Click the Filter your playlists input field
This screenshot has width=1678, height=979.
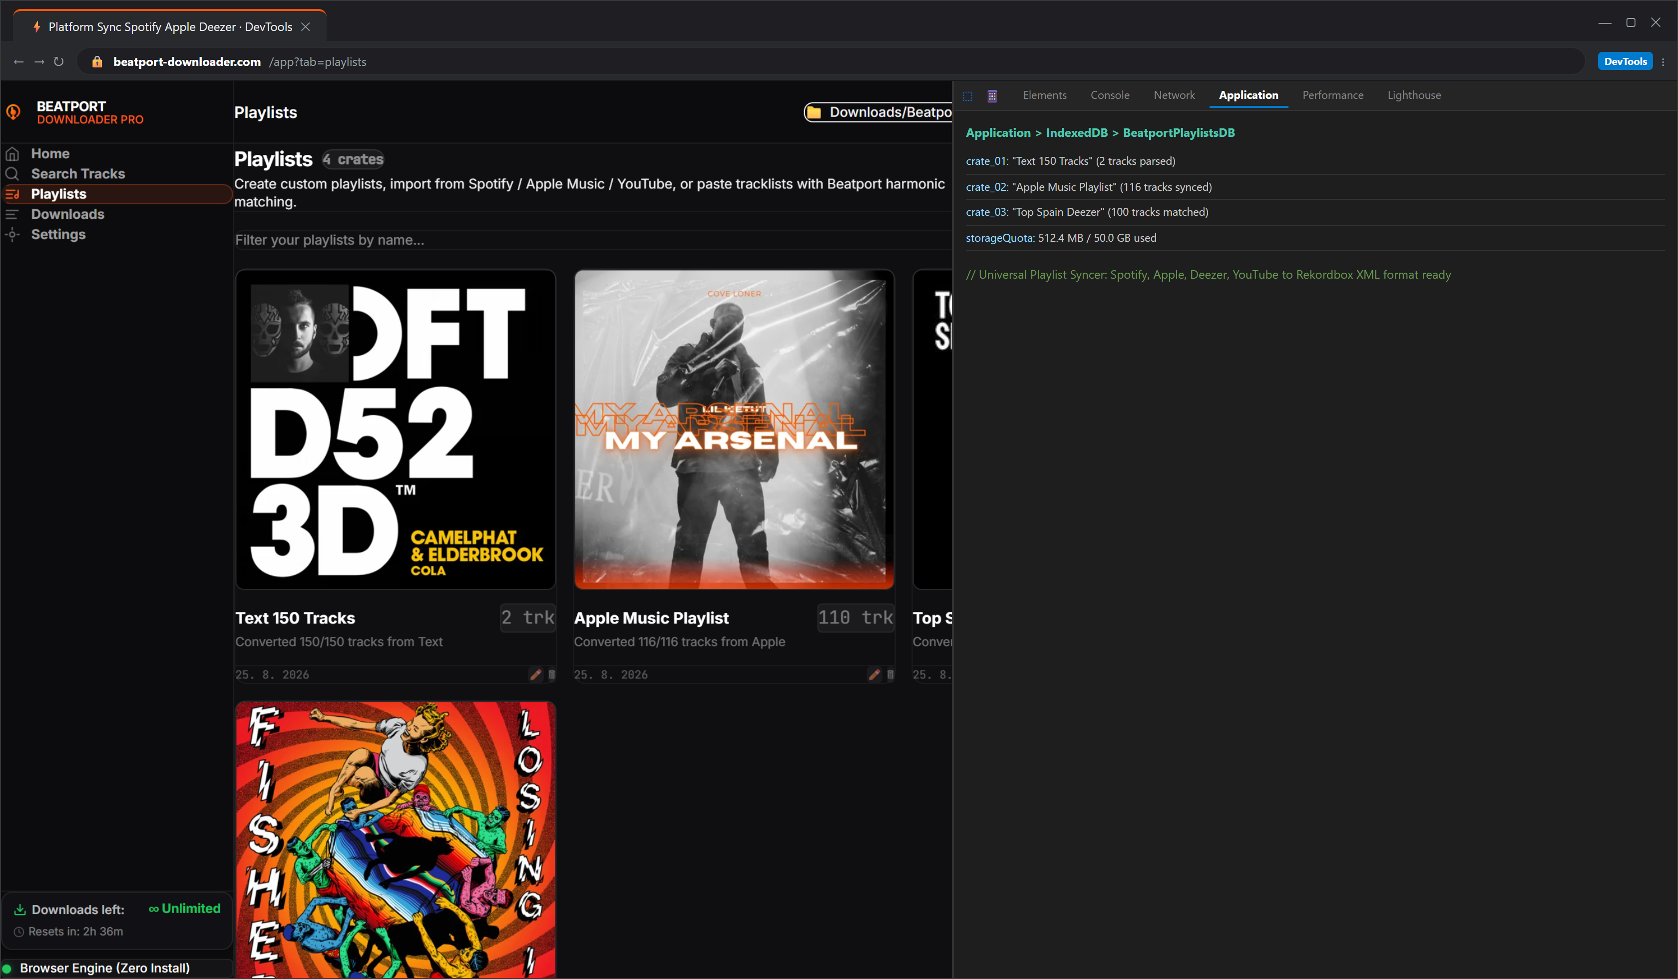click(593, 240)
